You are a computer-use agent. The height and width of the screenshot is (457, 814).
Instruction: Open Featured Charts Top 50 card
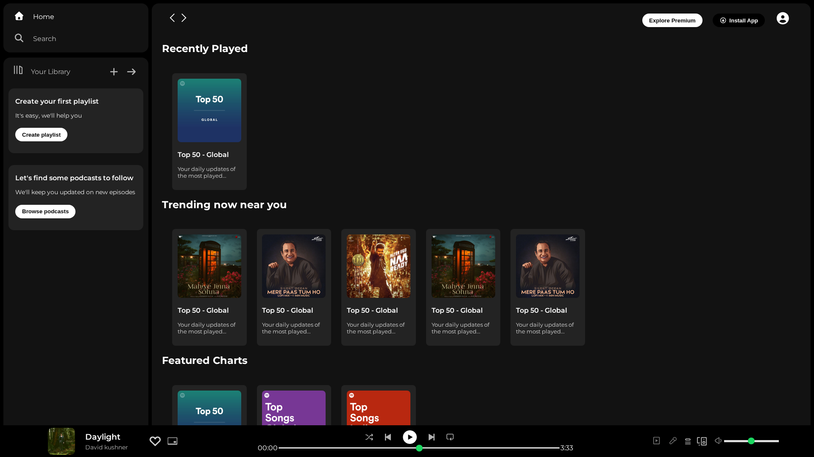(x=209, y=405)
